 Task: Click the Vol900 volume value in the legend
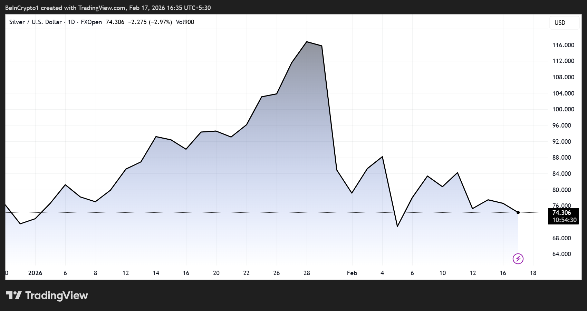coord(186,22)
